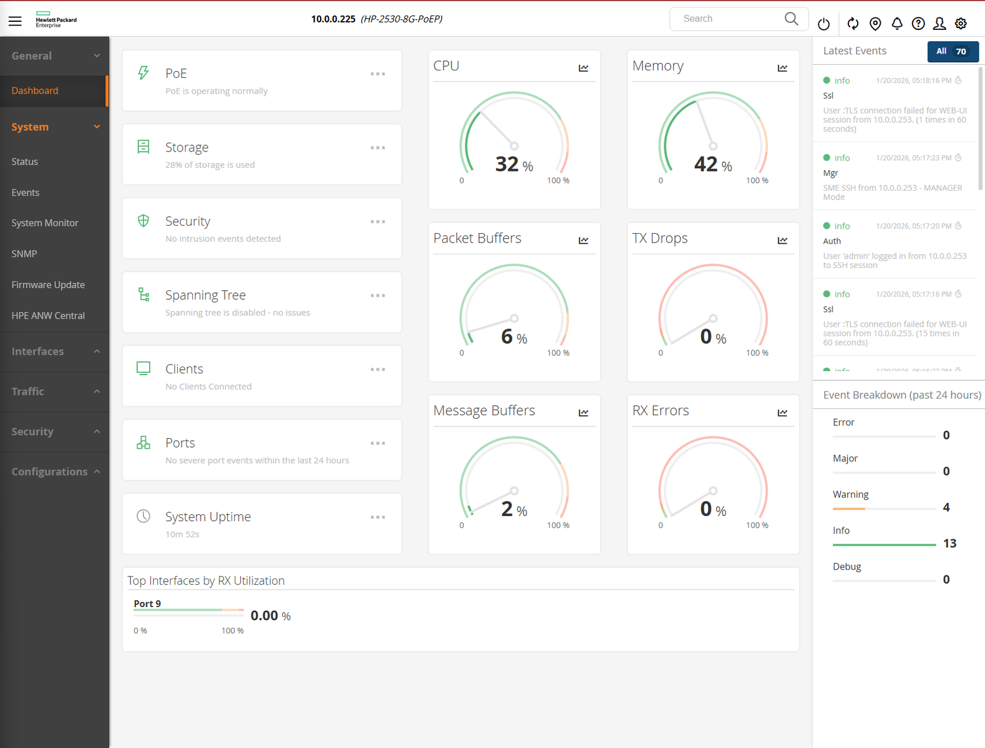
Task: Toggle the hamburger navigation menu
Action: pos(15,21)
